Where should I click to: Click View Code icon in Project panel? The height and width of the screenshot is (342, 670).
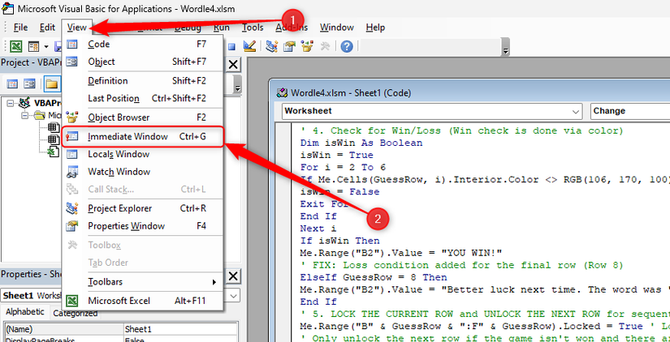point(12,83)
